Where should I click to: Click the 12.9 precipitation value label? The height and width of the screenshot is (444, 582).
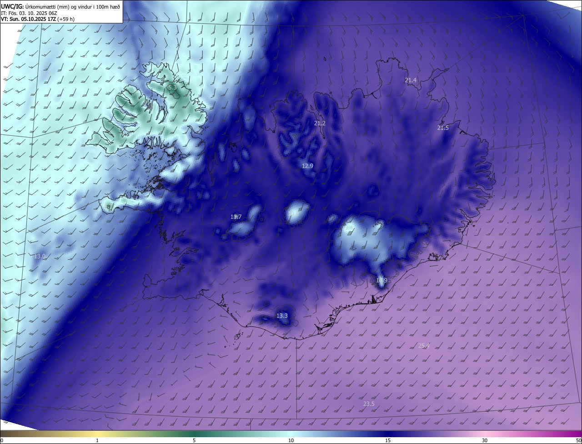(x=307, y=166)
